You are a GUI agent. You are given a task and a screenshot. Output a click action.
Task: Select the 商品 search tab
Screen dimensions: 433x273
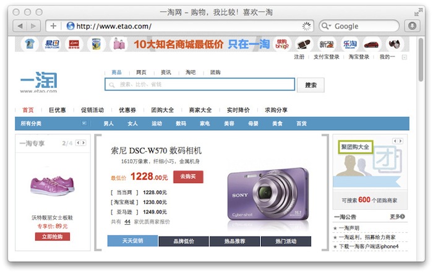point(116,72)
